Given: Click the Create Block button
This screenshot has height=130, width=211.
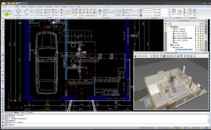Looking at the screenshot, I should point(127,10).
